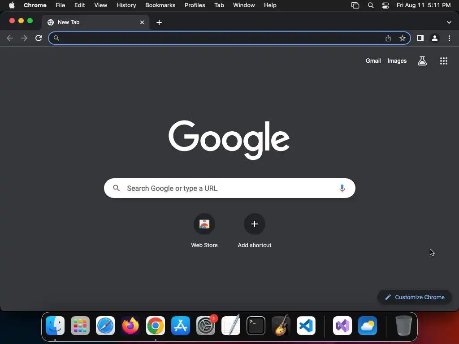Open the Edit menu
Viewport: 459px width, 344px height.
[79, 5]
